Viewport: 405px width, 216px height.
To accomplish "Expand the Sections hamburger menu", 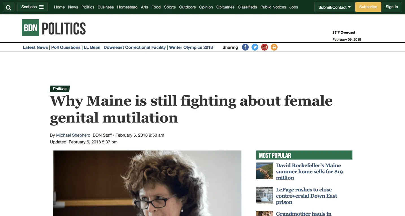I will pos(33,7).
